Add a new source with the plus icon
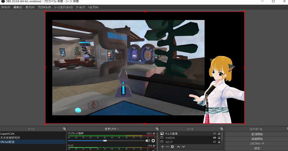This screenshot has width=288, height=151. 163,147
